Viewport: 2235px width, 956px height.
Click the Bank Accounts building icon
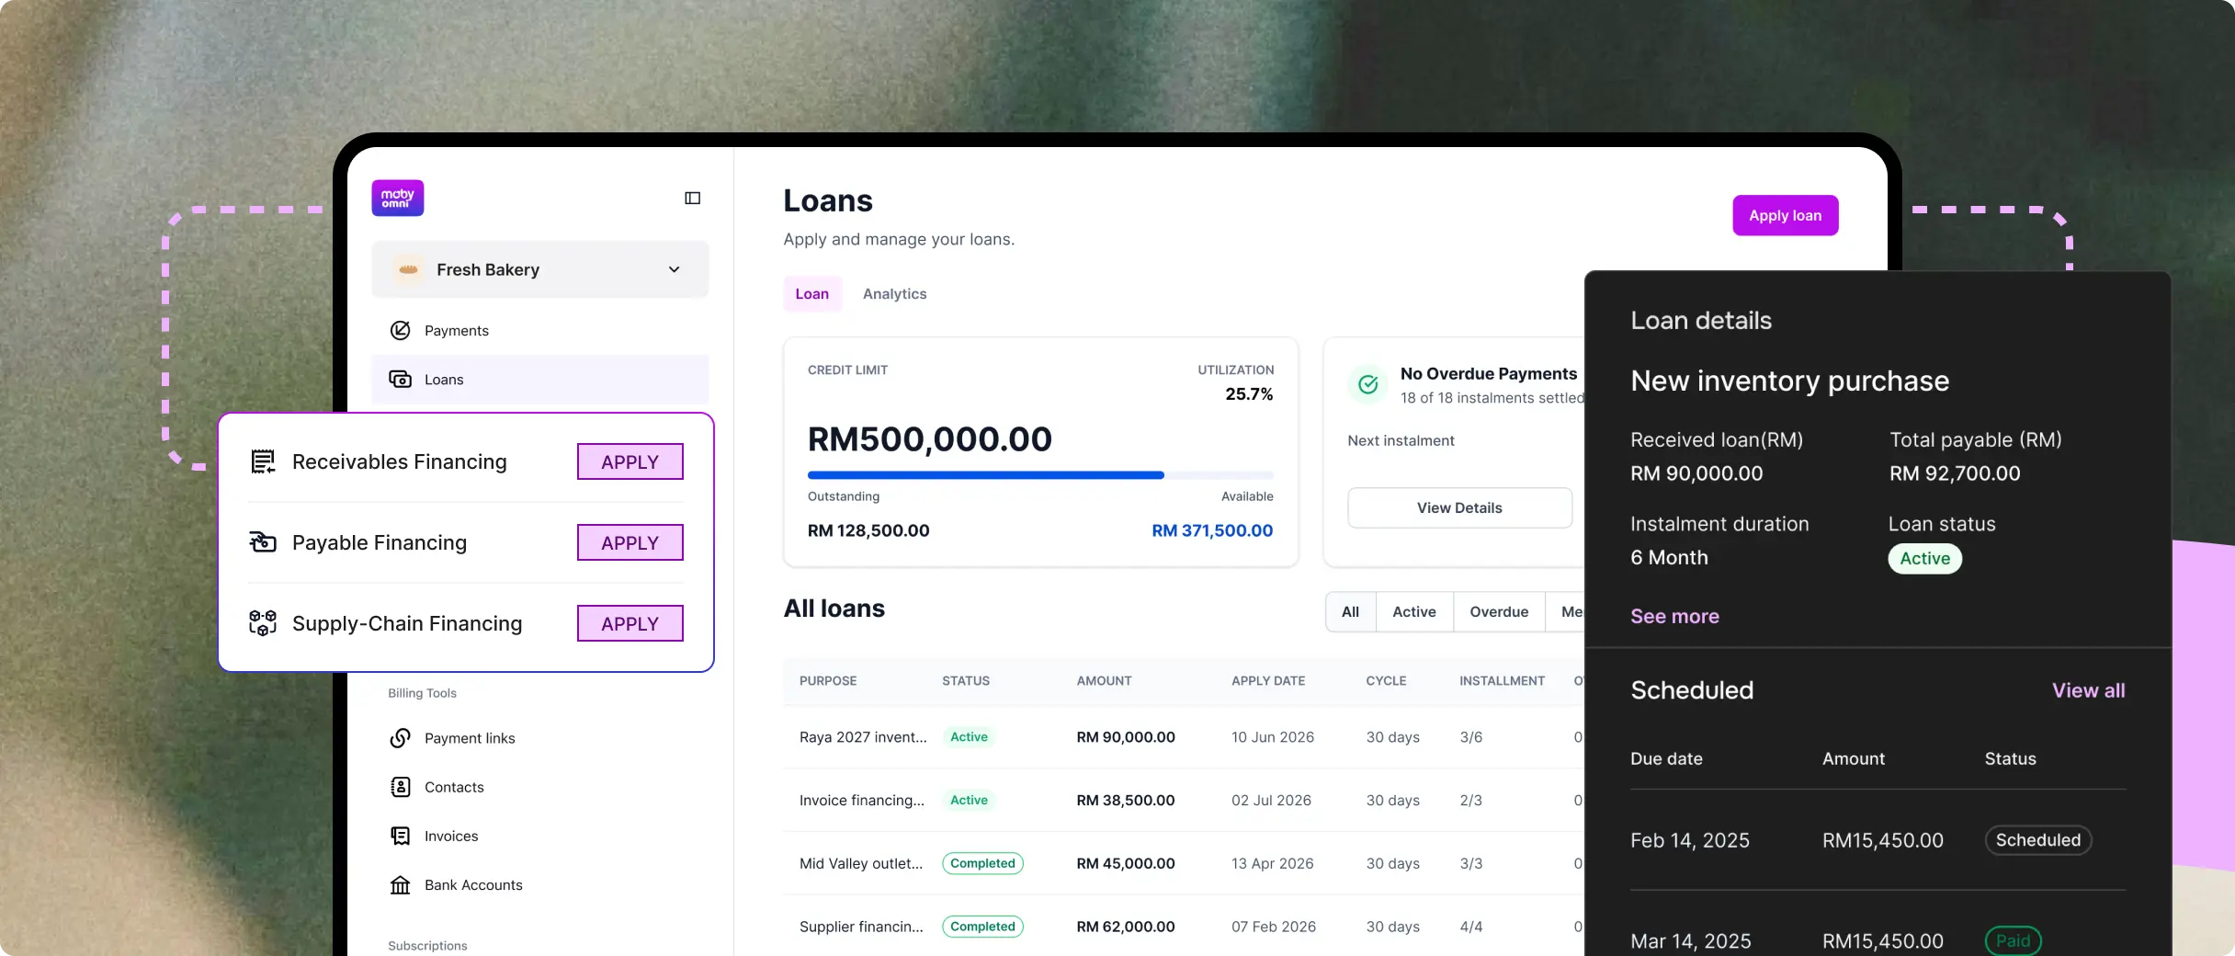coord(401,885)
